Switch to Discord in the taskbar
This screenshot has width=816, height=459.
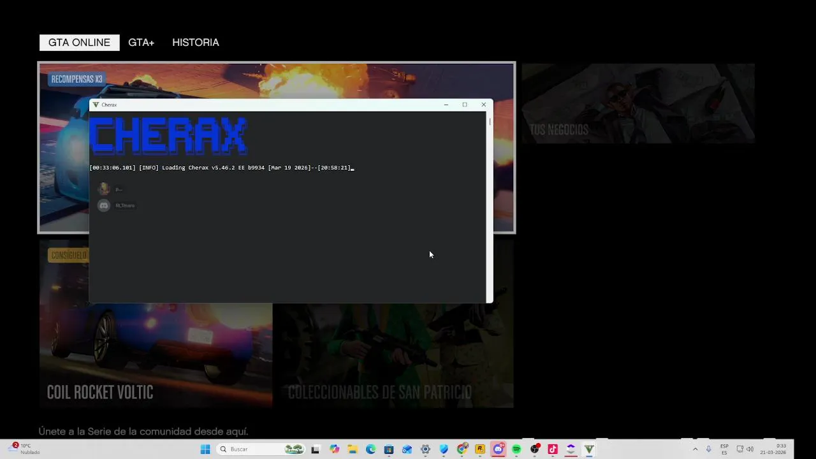pos(499,449)
